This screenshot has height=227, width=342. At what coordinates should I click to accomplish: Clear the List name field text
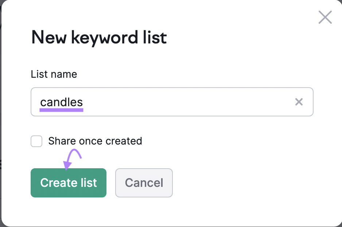click(299, 102)
